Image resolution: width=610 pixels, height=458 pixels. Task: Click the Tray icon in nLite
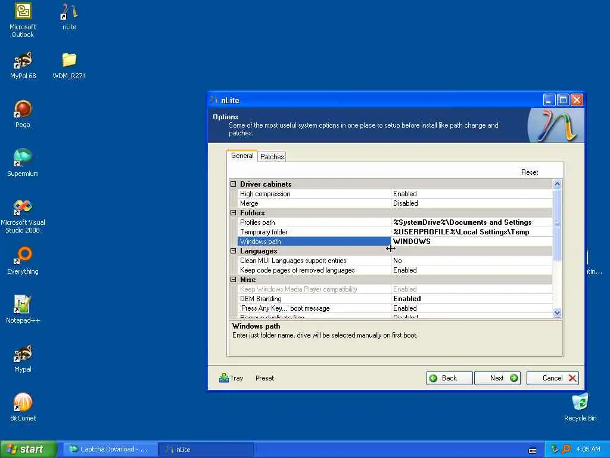pyautogui.click(x=224, y=377)
